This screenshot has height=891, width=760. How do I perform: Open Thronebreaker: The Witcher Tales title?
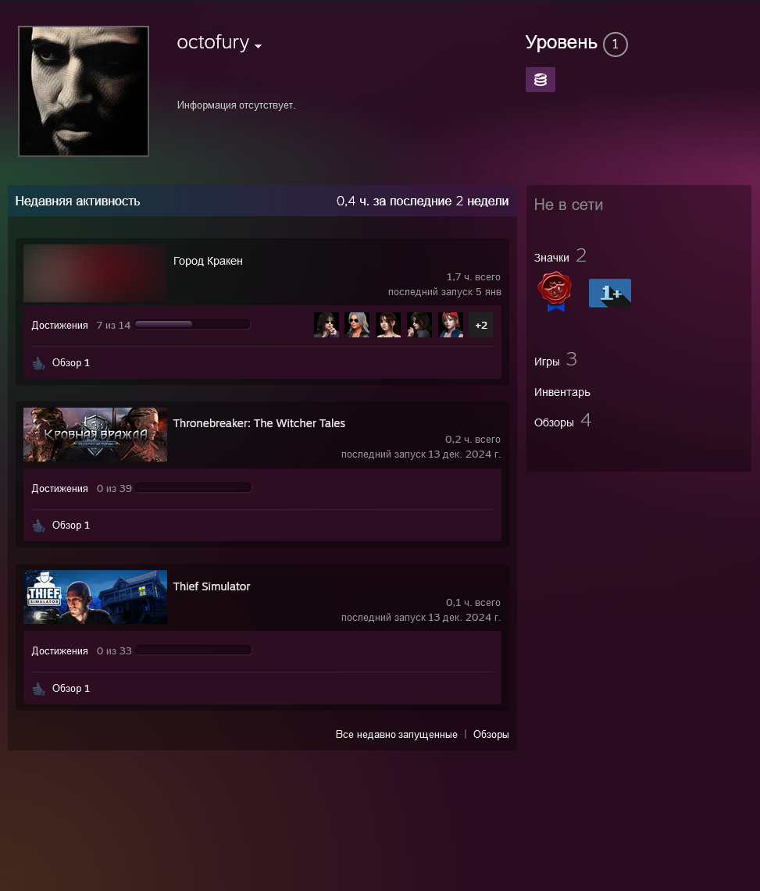[x=259, y=423]
